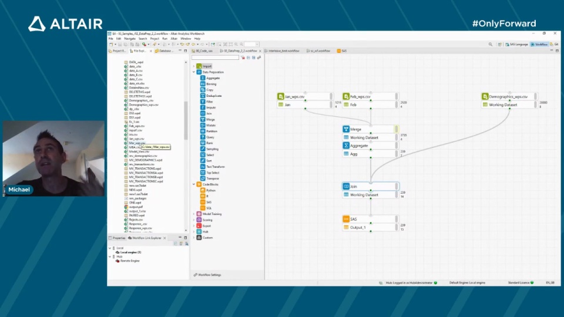564x317 pixels.
Task: Choose the Deduplicate block in the palette
Action: [211, 96]
